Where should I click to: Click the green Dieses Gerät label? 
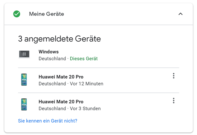point(84,59)
